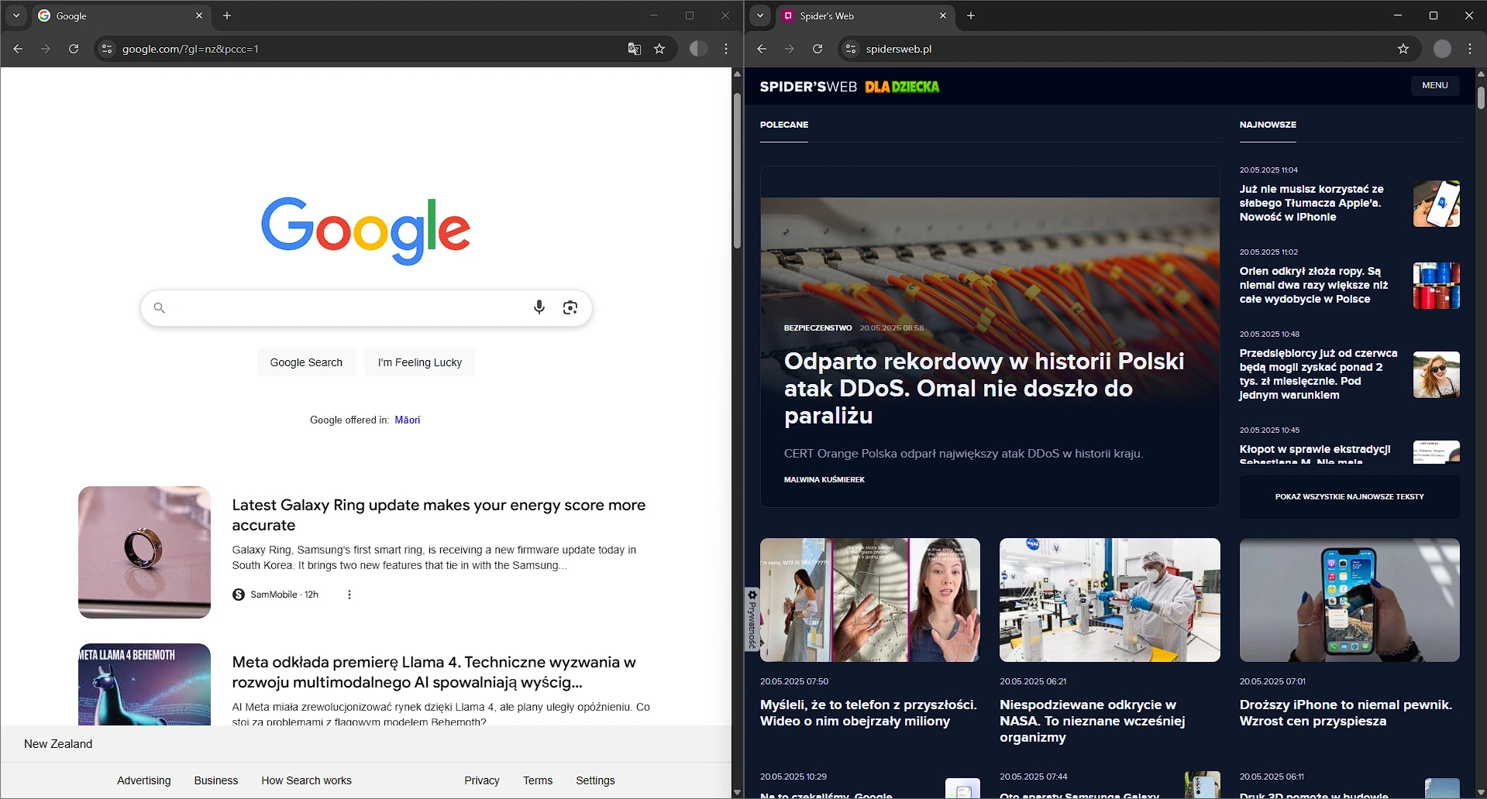Switch to the Google browser tab

[x=120, y=15]
